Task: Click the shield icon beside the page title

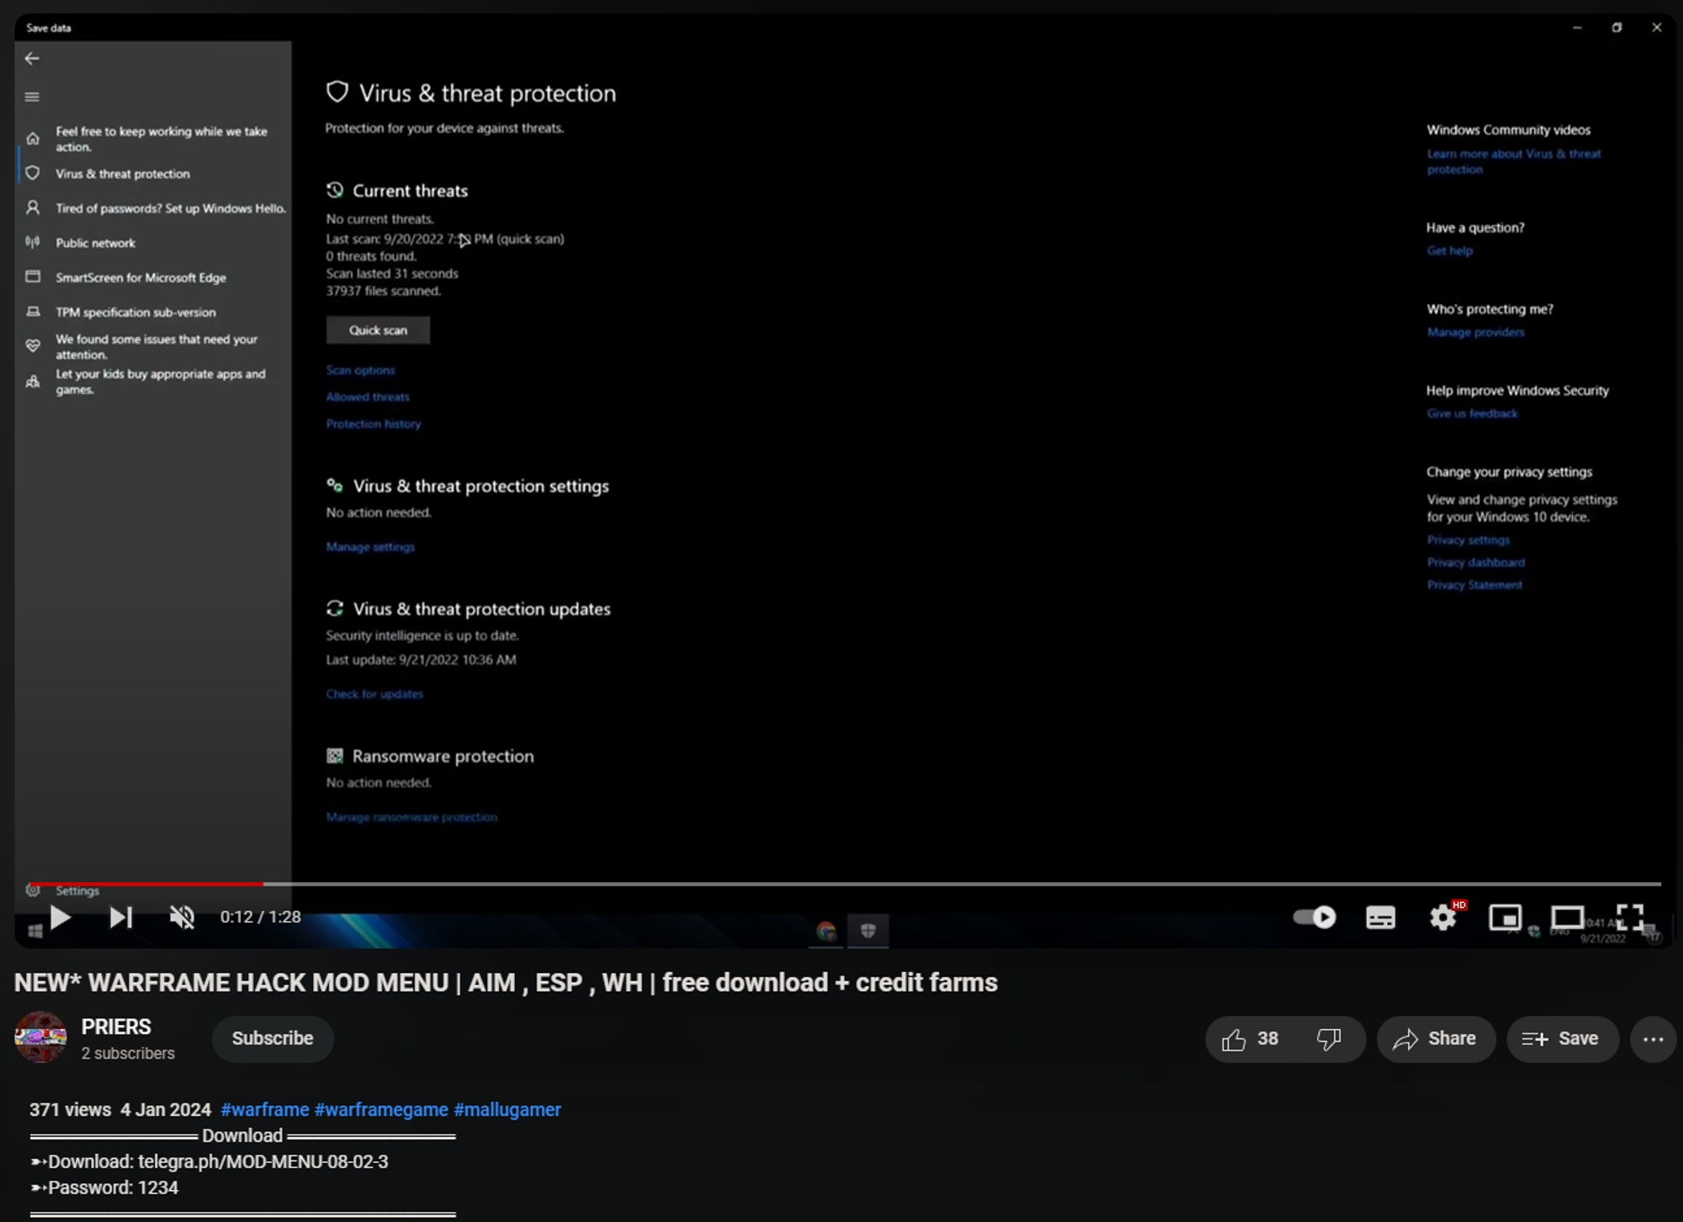Action: point(337,92)
